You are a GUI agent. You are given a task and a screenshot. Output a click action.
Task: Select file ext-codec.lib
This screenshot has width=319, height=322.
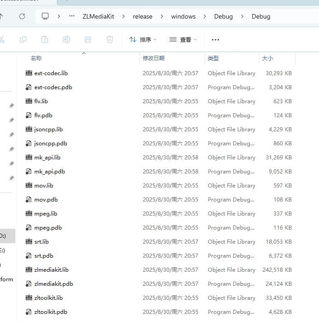(x=51, y=73)
